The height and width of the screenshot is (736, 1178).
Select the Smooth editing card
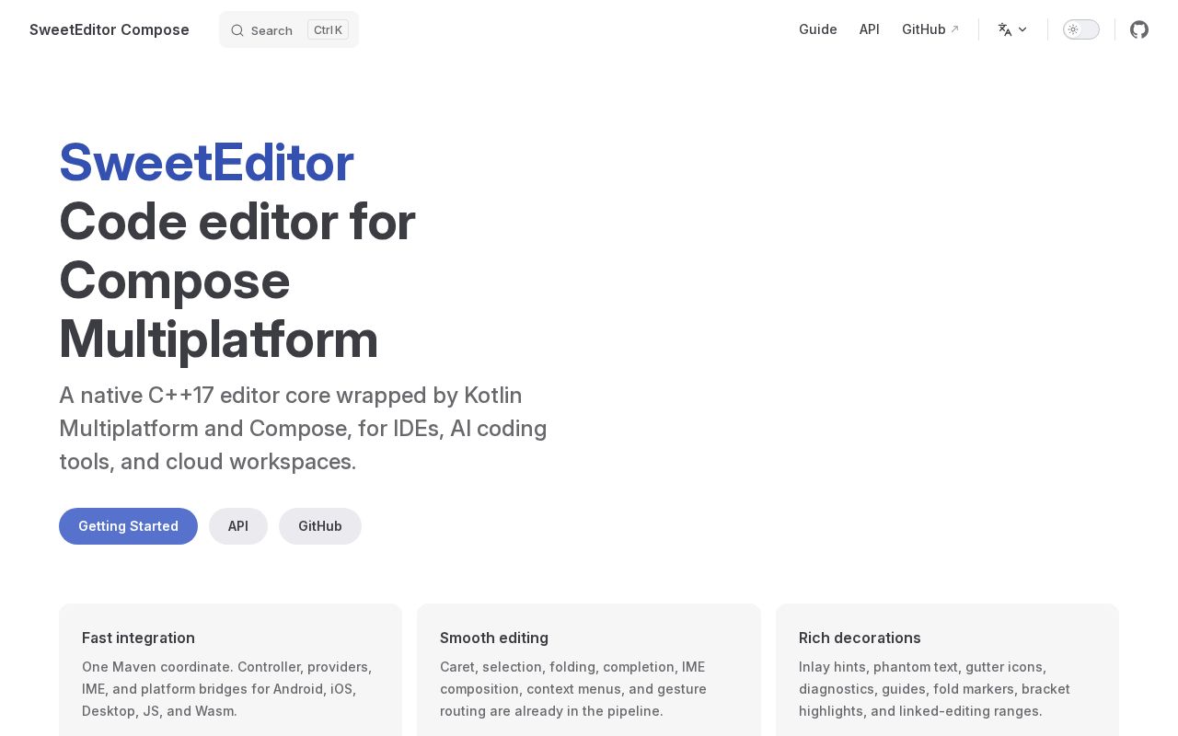coord(589,670)
